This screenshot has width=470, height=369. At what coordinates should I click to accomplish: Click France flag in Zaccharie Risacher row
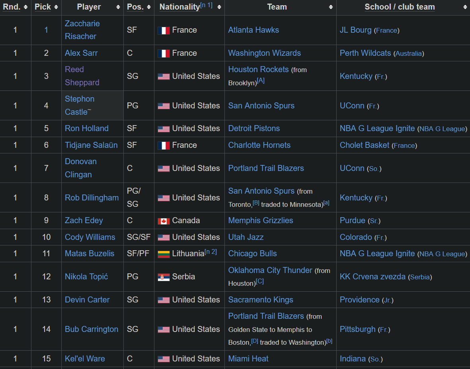(x=164, y=30)
